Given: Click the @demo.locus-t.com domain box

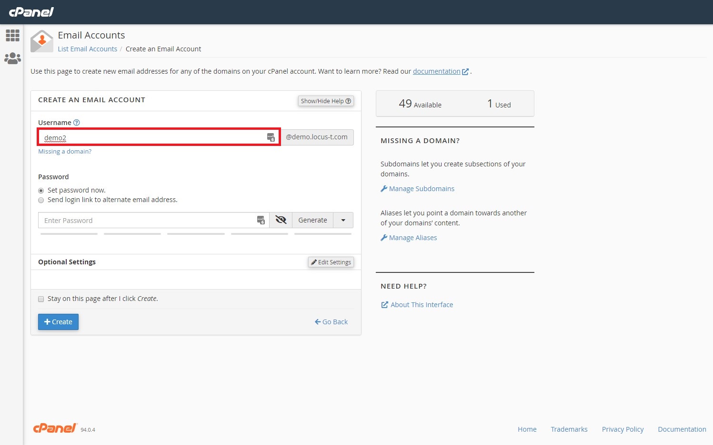Looking at the screenshot, I should (317, 137).
